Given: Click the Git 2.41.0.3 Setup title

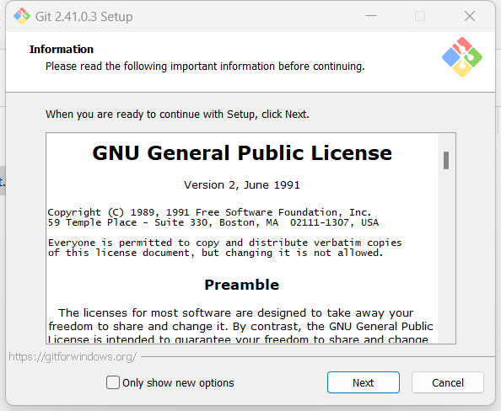Looking at the screenshot, I should 83,17.
